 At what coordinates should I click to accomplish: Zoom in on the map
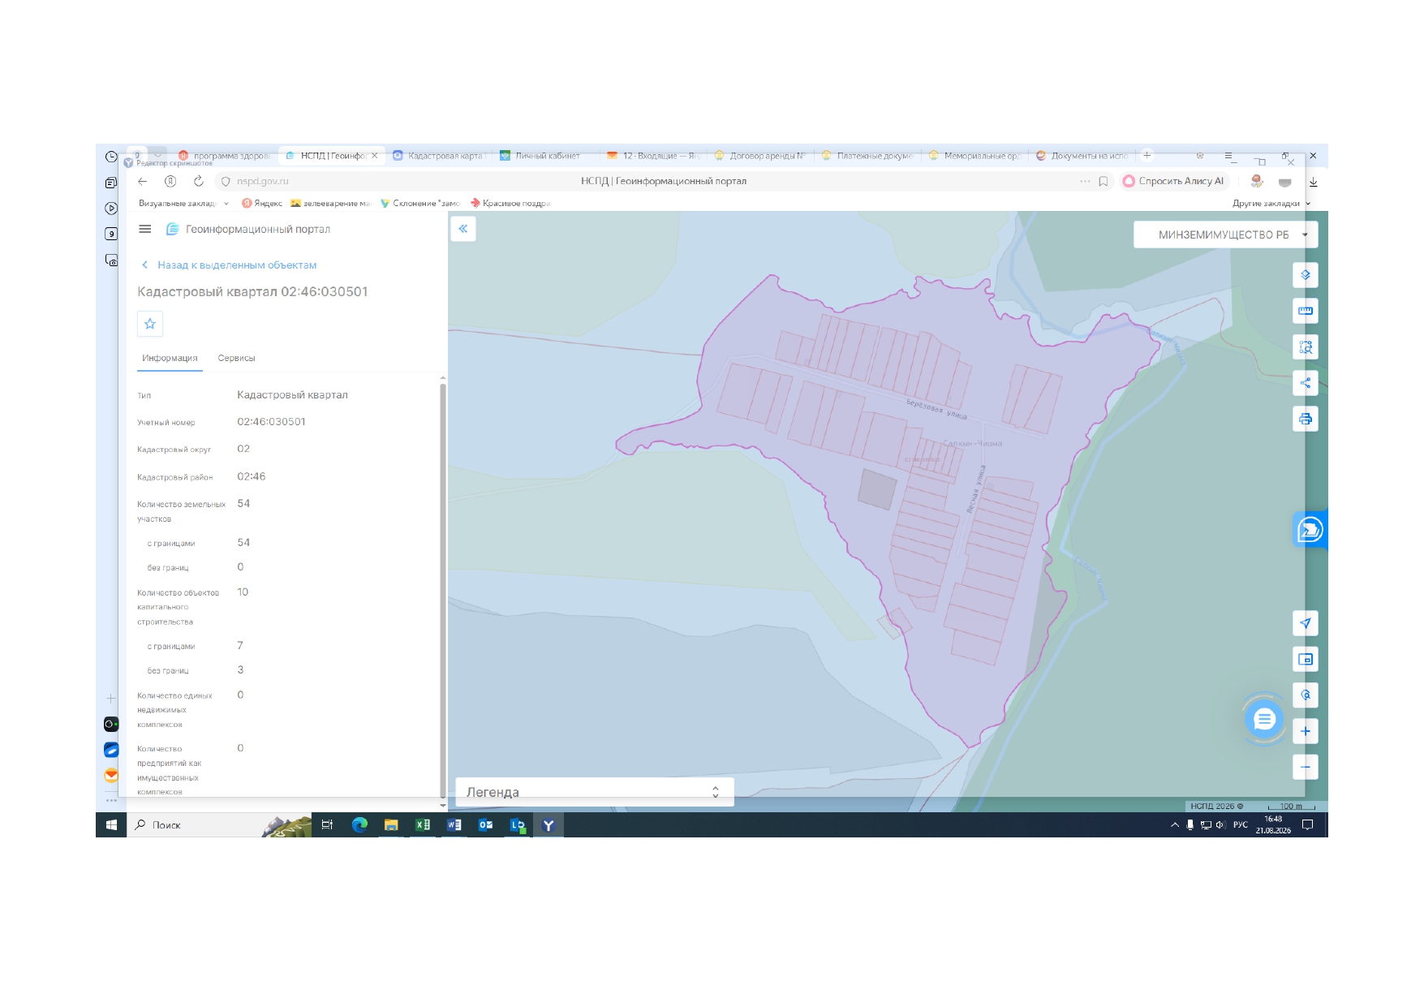pos(1305,731)
